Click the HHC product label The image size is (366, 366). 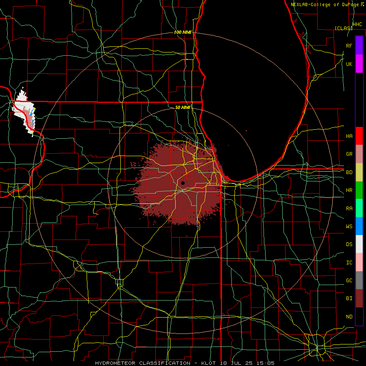(357, 24)
